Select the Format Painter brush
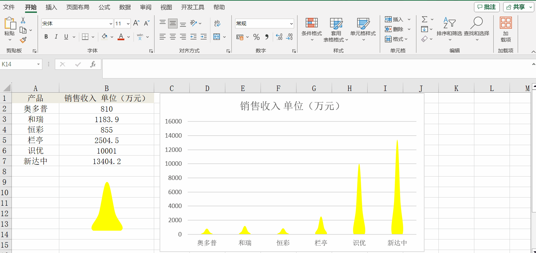Image resolution: width=536 pixels, height=253 pixels. coord(23,40)
